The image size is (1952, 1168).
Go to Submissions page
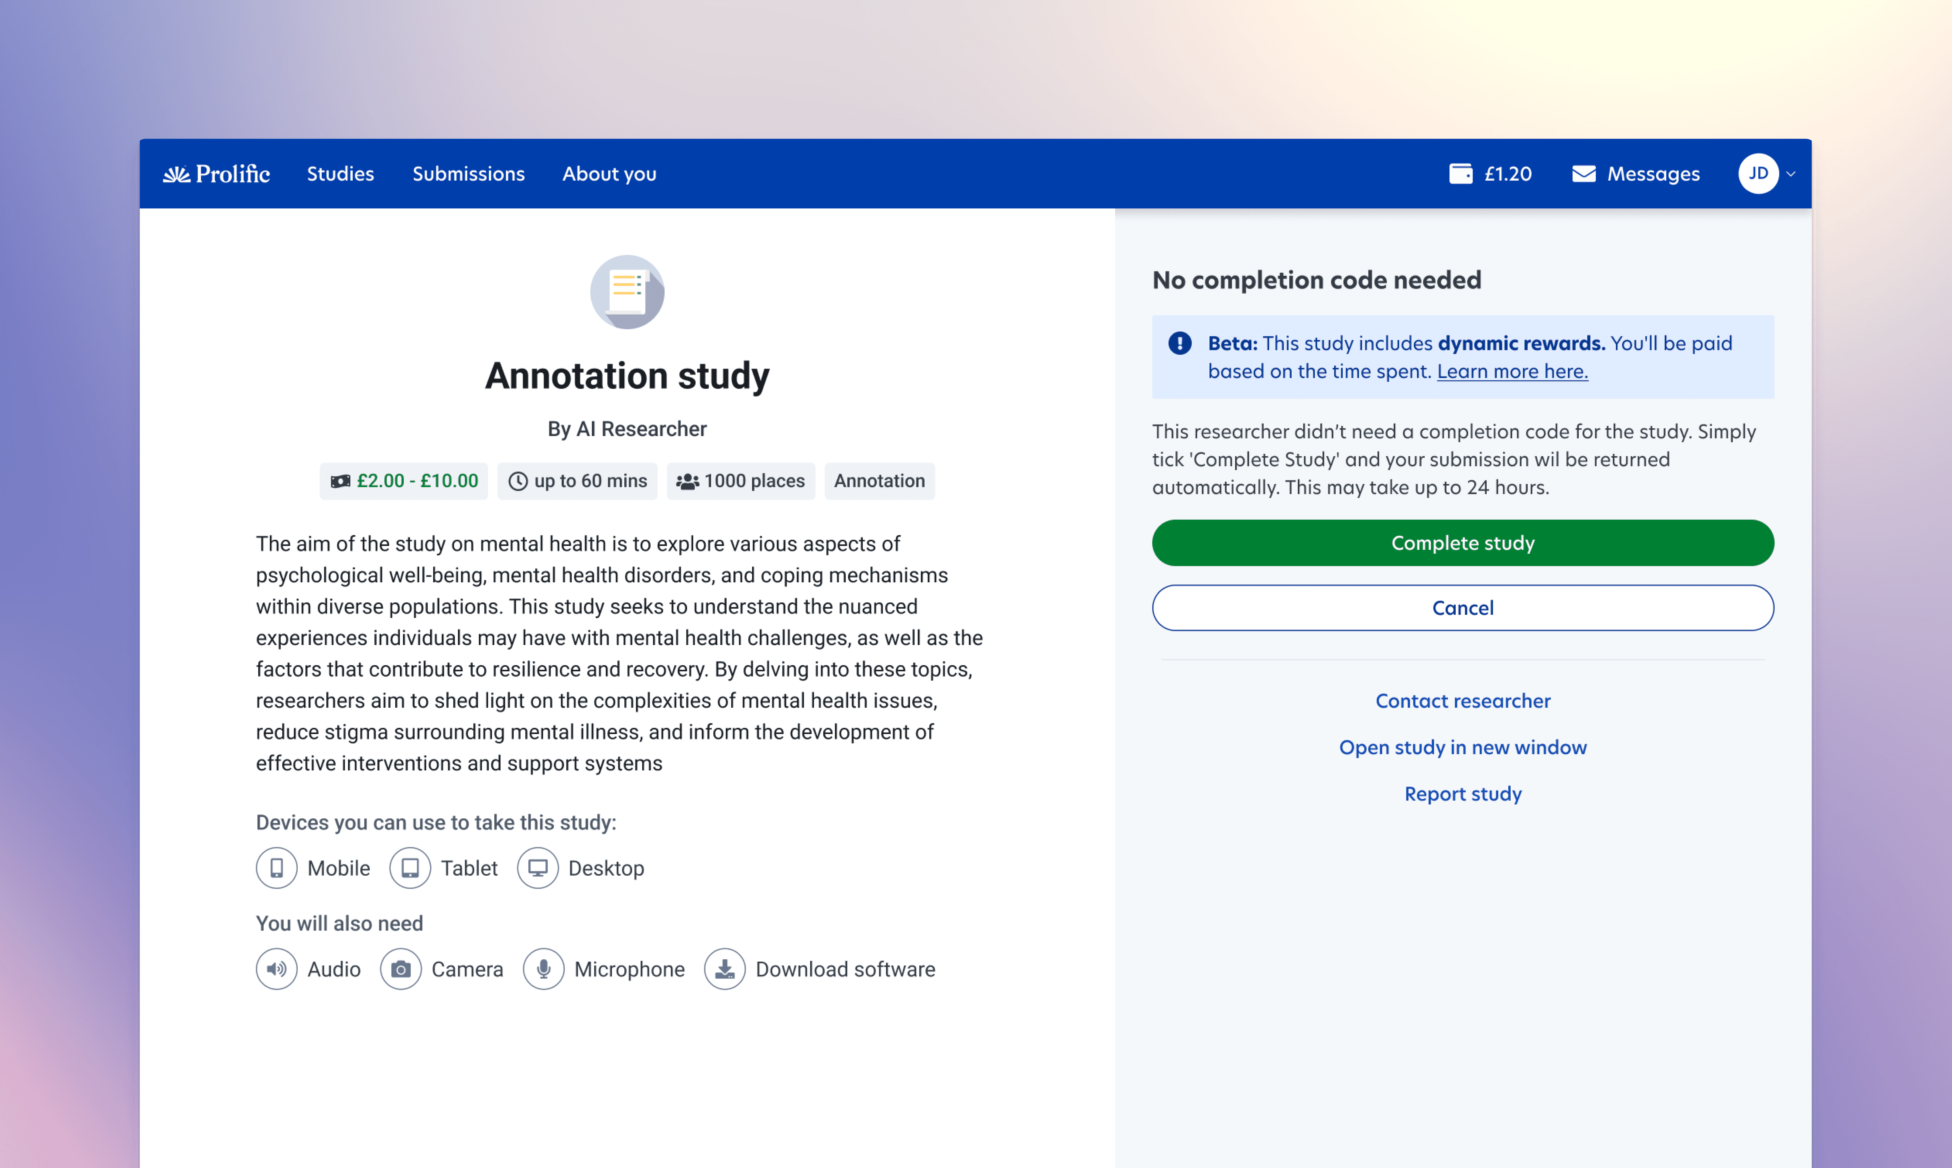pyautogui.click(x=468, y=174)
